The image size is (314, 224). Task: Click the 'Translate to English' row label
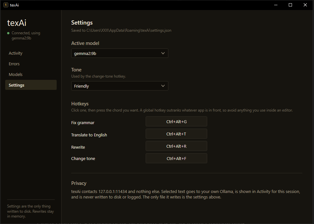point(89,135)
